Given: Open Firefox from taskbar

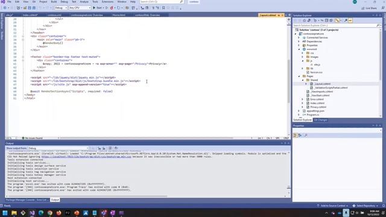Looking at the screenshot, I should click(x=59, y=213).
